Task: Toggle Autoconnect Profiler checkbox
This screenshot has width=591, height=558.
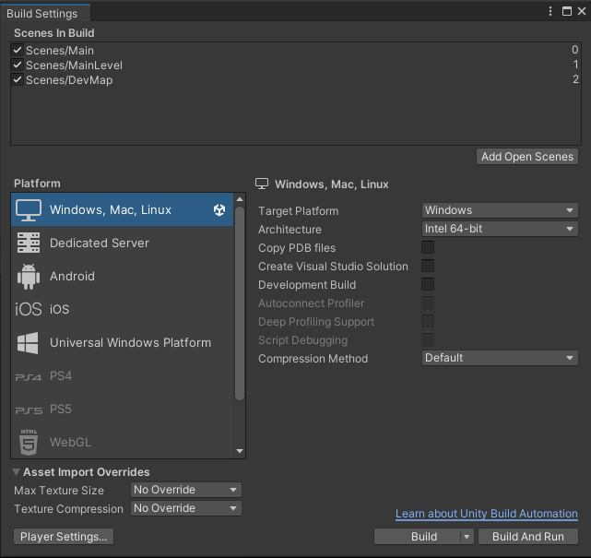Action: [x=428, y=303]
